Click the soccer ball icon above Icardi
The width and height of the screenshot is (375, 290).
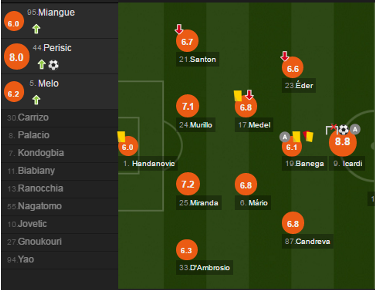pos(343,130)
